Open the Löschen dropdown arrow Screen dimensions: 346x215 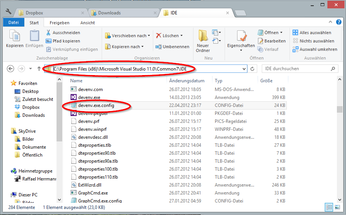(x=182, y=36)
